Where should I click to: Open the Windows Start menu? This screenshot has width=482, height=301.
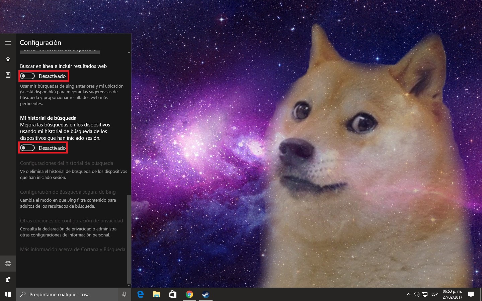(8, 294)
